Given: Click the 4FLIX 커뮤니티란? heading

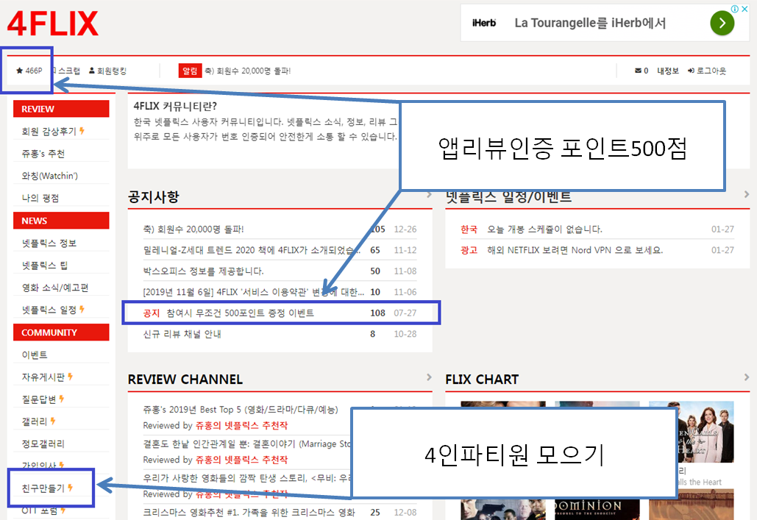Looking at the screenshot, I should pyautogui.click(x=175, y=106).
